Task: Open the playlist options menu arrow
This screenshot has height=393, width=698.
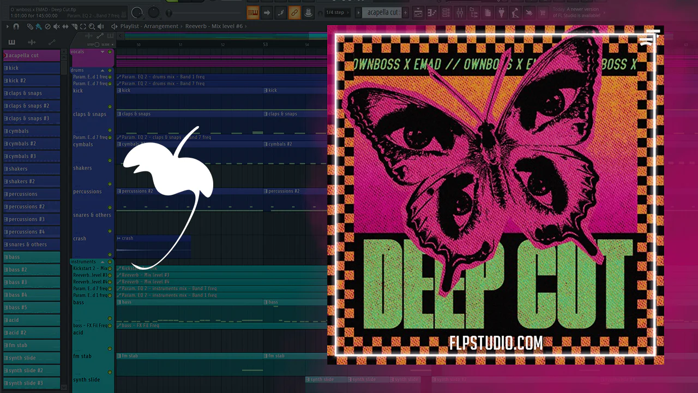Action: 7,26
